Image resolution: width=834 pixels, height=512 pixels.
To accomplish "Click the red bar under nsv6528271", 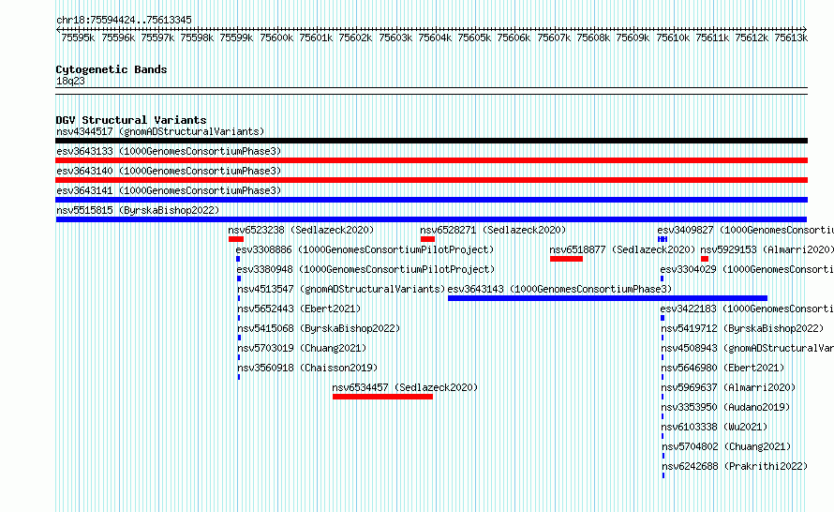I will coord(427,239).
